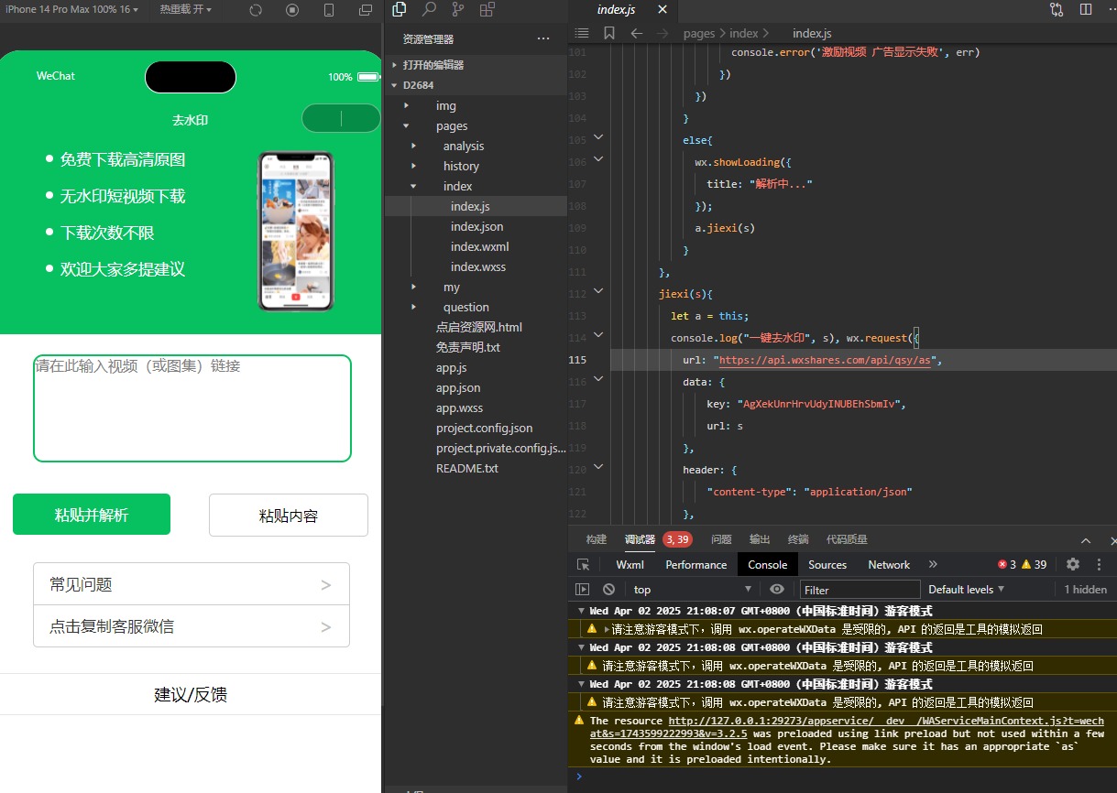The width and height of the screenshot is (1117, 793).
Task: Open the 代码质量 tab
Action: tap(847, 540)
